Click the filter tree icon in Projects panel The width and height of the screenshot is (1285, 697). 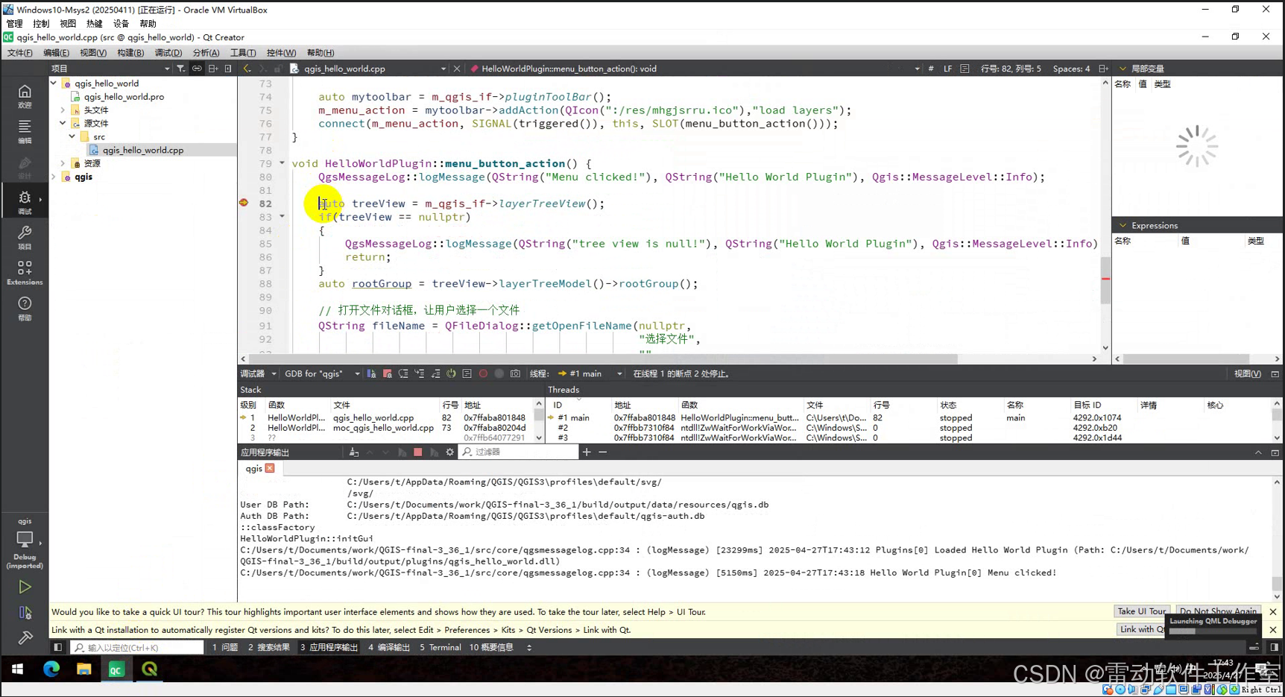[x=180, y=69]
